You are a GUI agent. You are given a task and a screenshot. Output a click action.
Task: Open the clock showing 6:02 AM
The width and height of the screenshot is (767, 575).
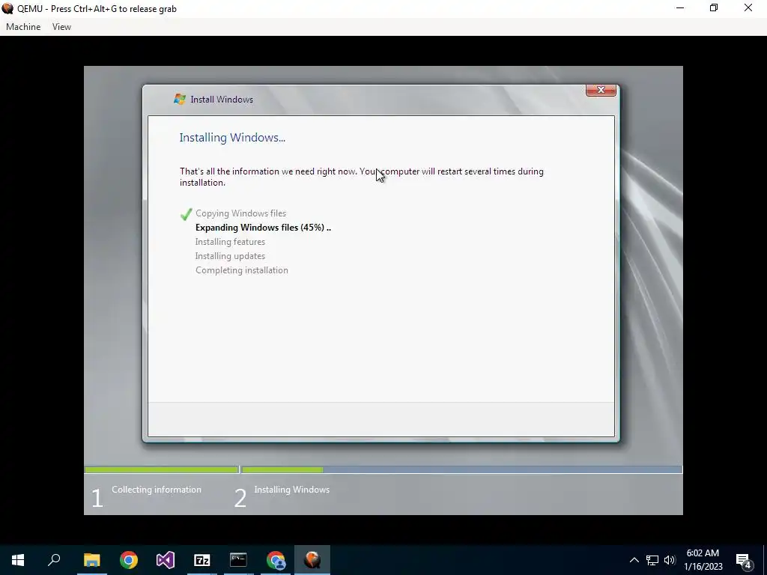click(703, 560)
